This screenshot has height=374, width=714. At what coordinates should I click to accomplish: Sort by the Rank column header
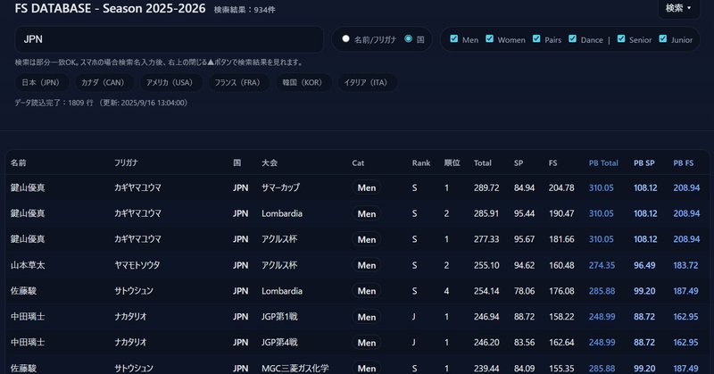click(x=421, y=162)
